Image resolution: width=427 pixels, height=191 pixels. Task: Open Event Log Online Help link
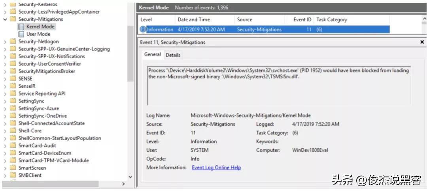(x=216, y=168)
